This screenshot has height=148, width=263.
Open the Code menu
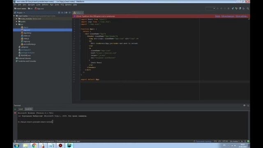click(x=38, y=5)
